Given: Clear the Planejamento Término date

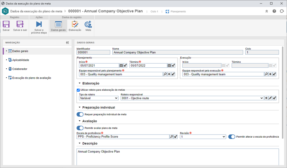Looking at the screenshot, I should click(173, 65).
